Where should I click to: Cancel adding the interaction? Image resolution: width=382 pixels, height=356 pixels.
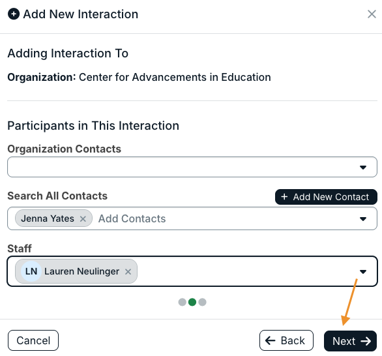tap(33, 340)
